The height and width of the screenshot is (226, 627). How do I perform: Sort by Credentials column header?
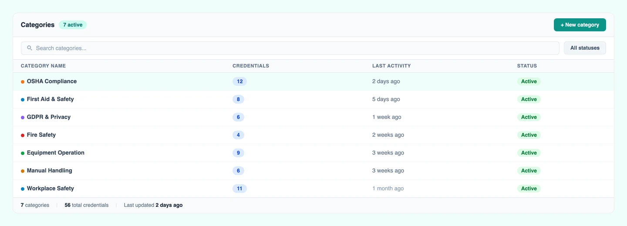coord(251,66)
